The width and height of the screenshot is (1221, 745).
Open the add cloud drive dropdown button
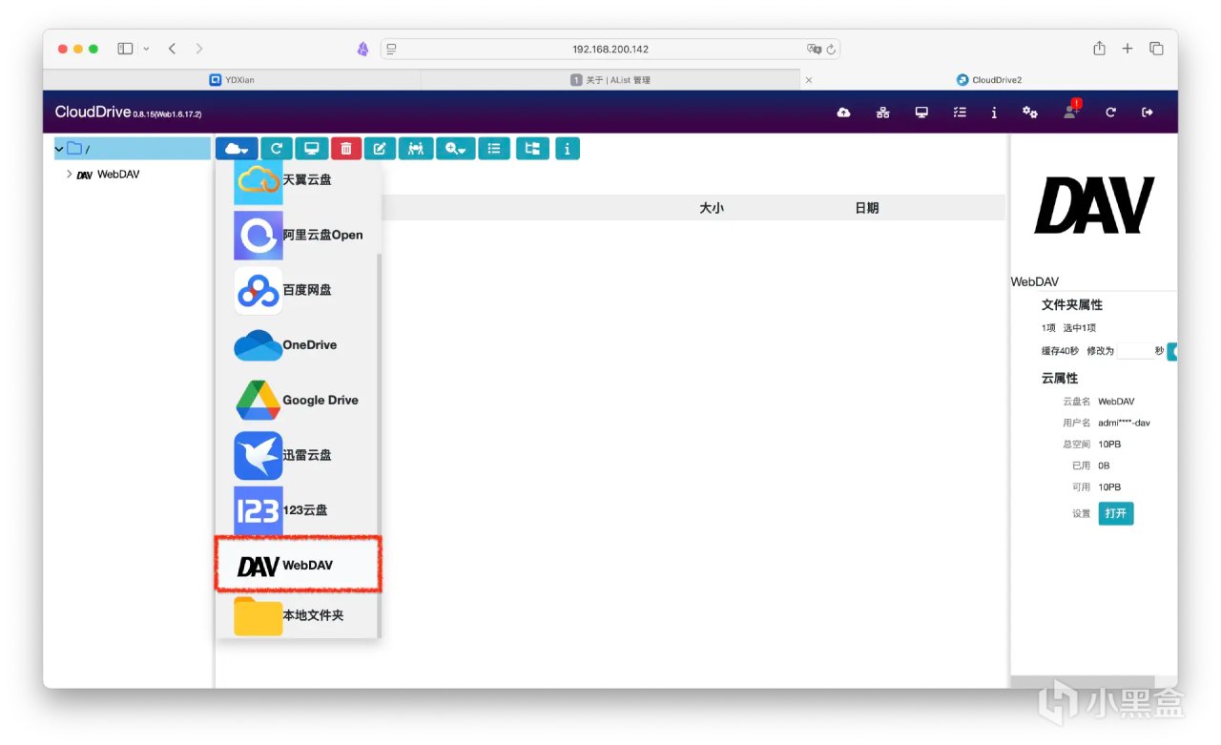click(237, 148)
